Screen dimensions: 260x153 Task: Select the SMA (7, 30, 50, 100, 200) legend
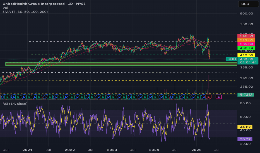click(x=25, y=12)
